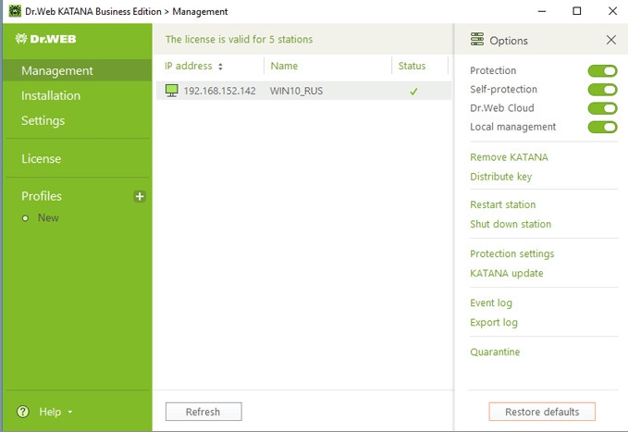628x432 pixels.
Task: Turn off Local management switch
Action: coord(602,127)
